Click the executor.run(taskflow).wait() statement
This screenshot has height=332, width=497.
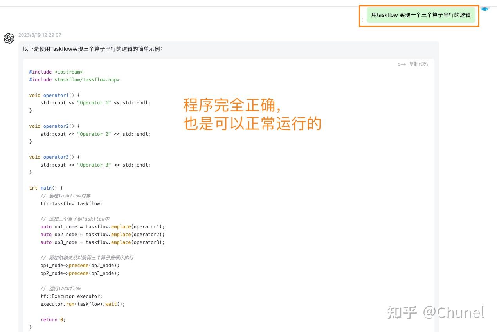pos(83,304)
